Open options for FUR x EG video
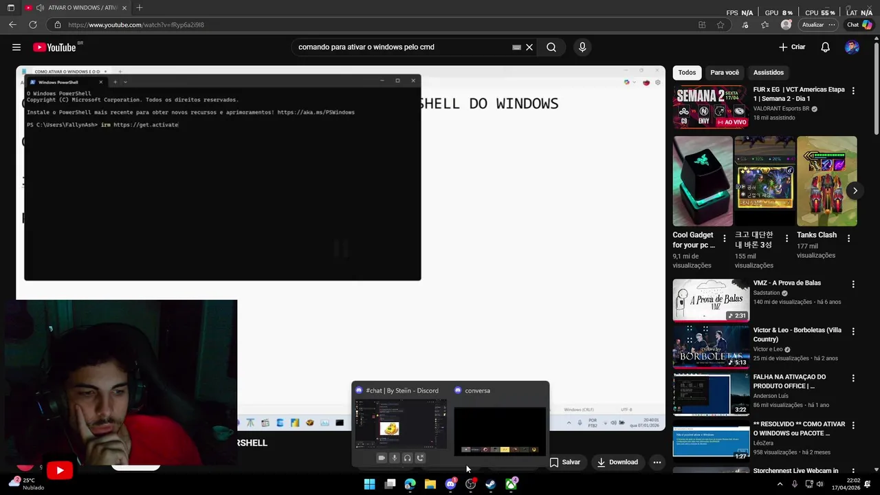The height and width of the screenshot is (495, 880). (853, 91)
